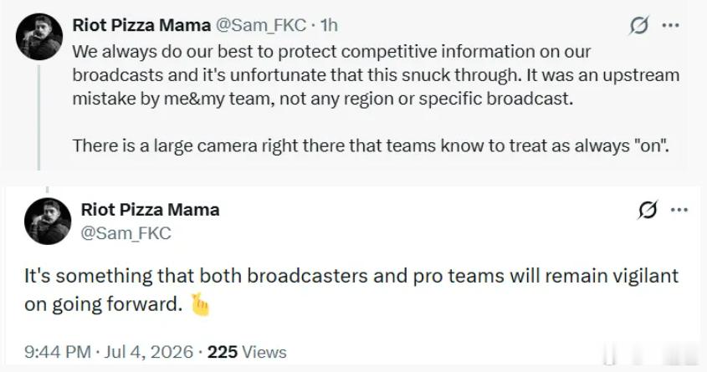Open the top tweet's profile avatar
Screen dimensions: 707x372
pos(39,37)
